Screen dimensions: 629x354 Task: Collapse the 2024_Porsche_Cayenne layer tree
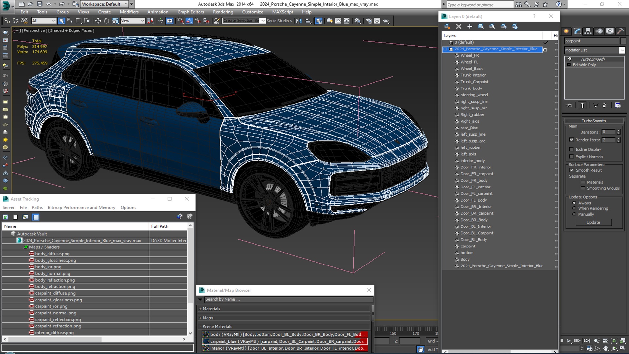(x=445, y=49)
